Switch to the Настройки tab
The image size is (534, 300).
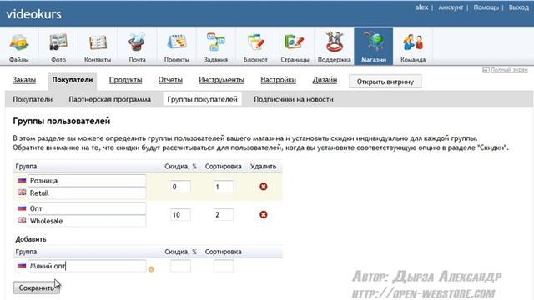coord(278,80)
